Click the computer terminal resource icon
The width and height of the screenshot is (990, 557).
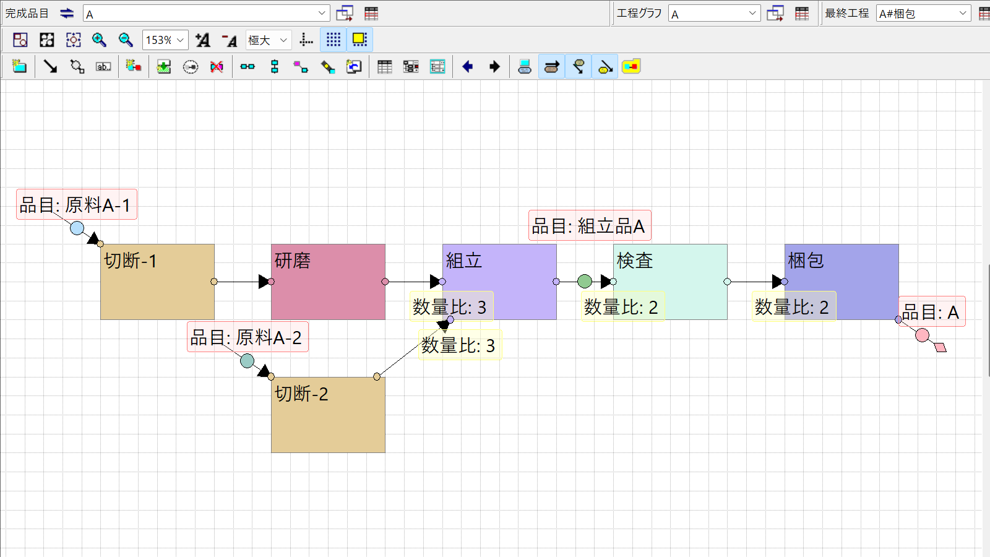click(x=525, y=66)
